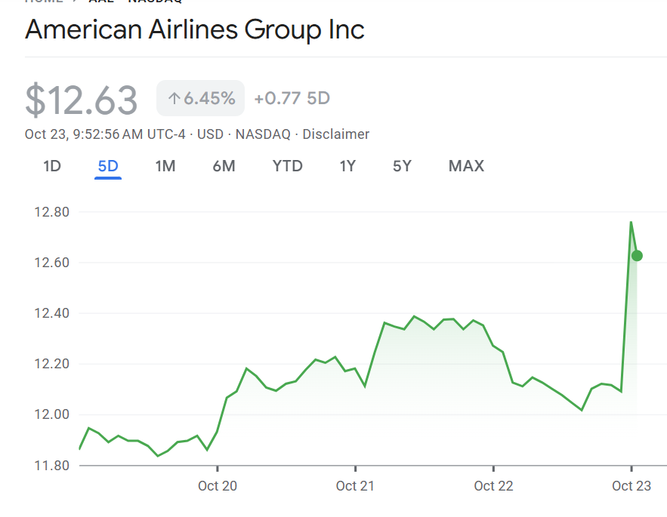
Task: Show the 1Y chart range
Action: (x=347, y=166)
